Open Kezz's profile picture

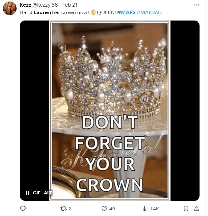(10, 9)
